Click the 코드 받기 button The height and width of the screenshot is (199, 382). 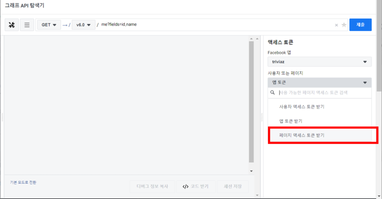[196, 186]
